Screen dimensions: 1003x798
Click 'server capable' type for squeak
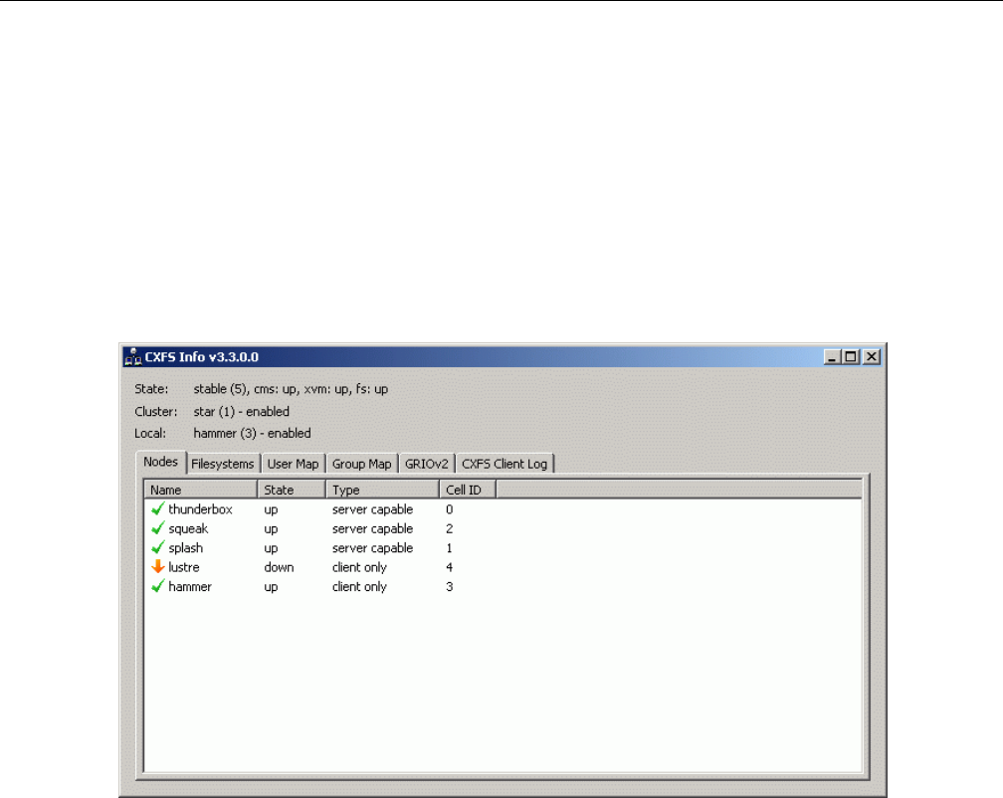tap(372, 528)
